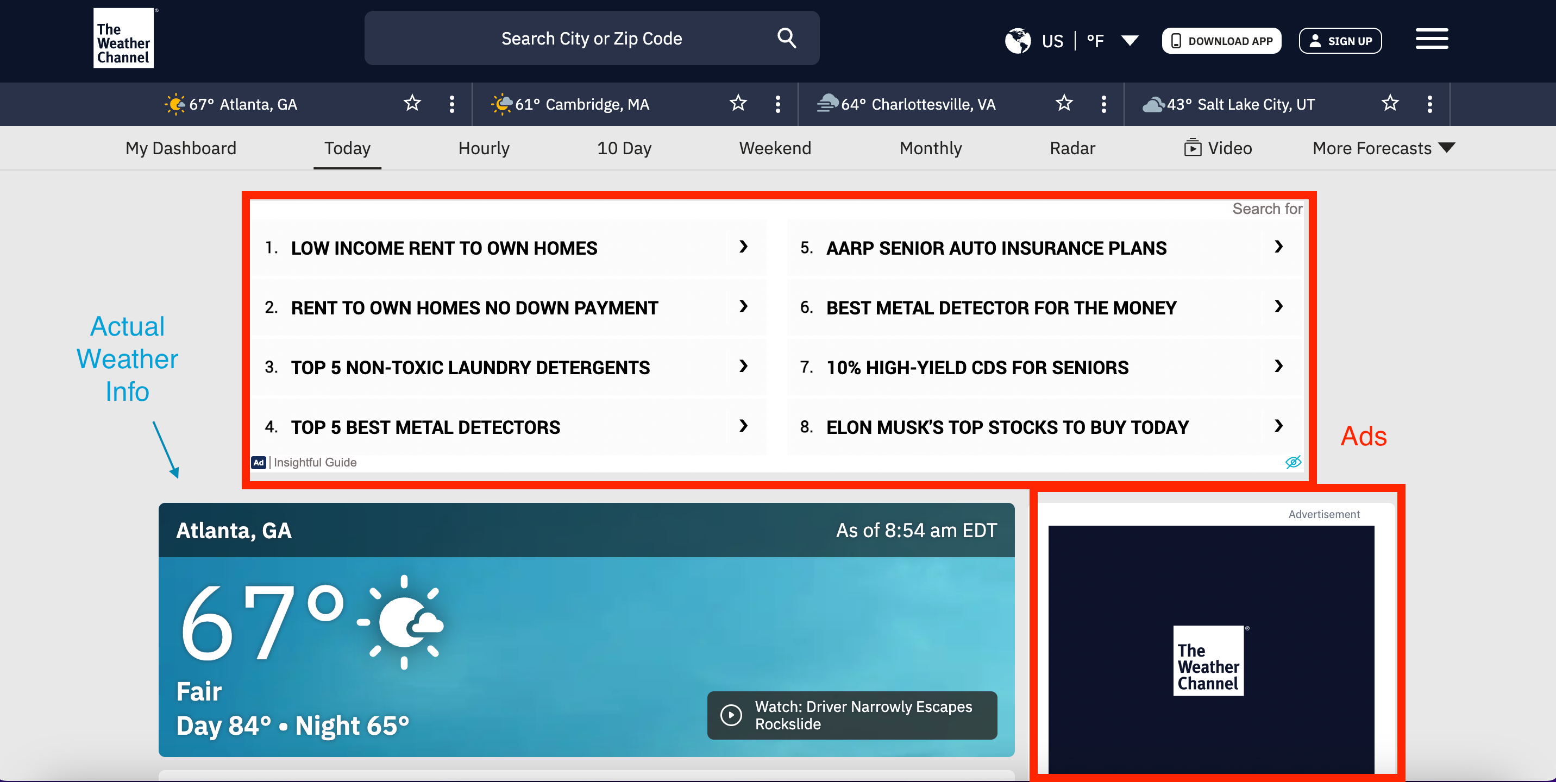Image resolution: width=1556 pixels, height=782 pixels.
Task: Favorite Charlottesville, VA with the star
Action: click(x=1064, y=103)
